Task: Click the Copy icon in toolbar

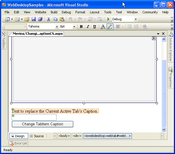Action: [x=55, y=19]
